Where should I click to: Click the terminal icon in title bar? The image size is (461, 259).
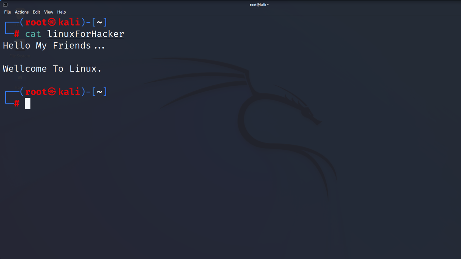point(5,5)
